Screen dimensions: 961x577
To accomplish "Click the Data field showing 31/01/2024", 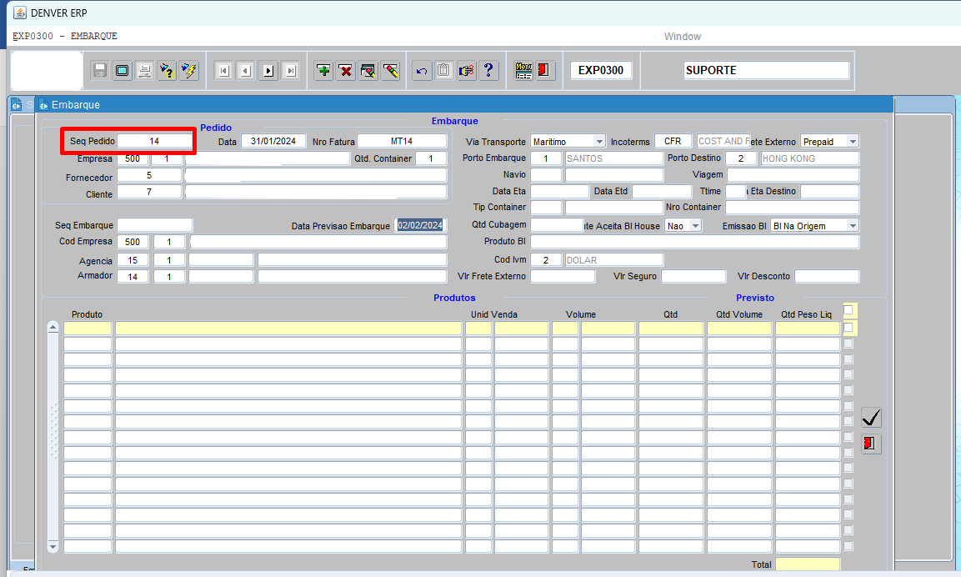I will point(273,141).
